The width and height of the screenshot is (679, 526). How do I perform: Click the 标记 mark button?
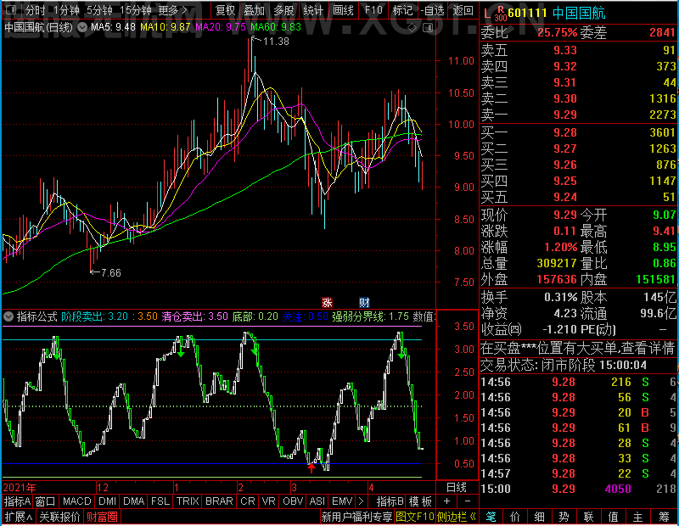402,10
